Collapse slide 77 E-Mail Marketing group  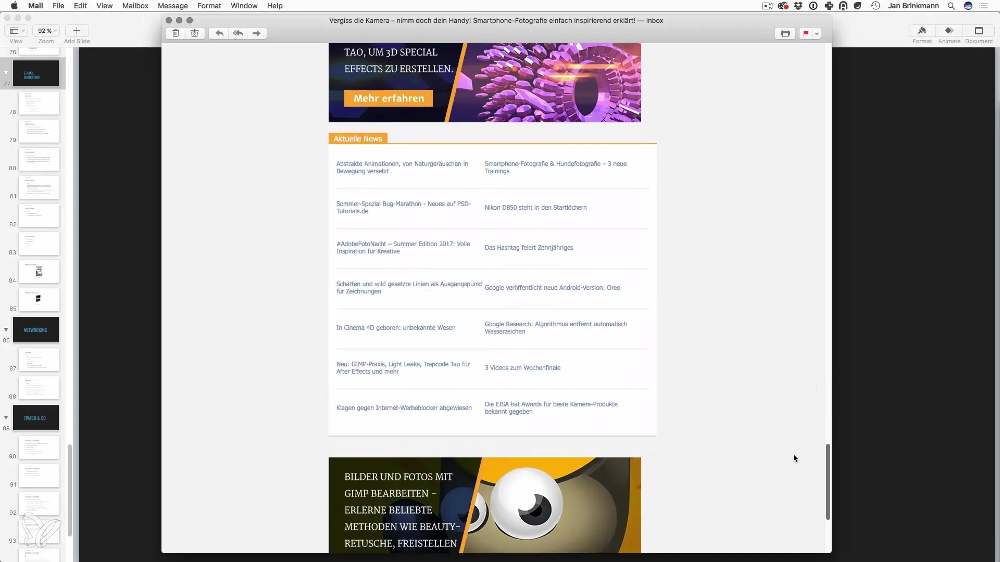(6, 73)
